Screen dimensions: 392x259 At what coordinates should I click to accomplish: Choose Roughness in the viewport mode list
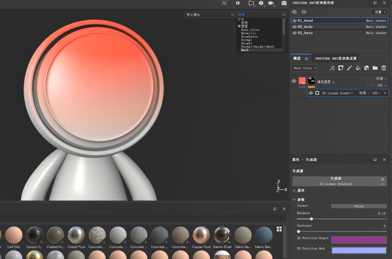coord(249,37)
